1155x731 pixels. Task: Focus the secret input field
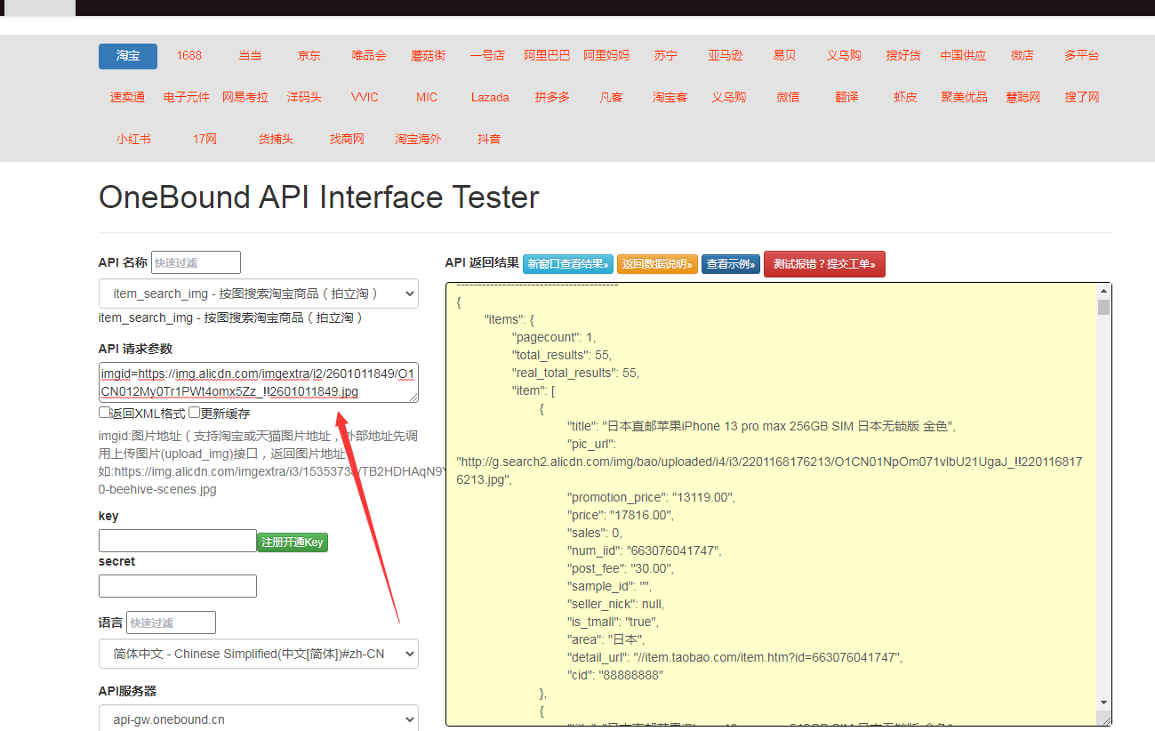pyautogui.click(x=178, y=586)
